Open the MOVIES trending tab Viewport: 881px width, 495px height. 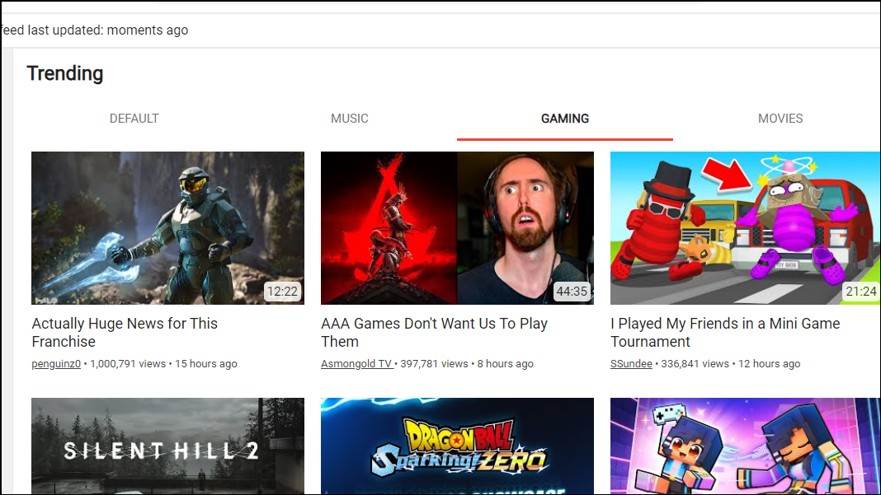pyautogui.click(x=780, y=119)
